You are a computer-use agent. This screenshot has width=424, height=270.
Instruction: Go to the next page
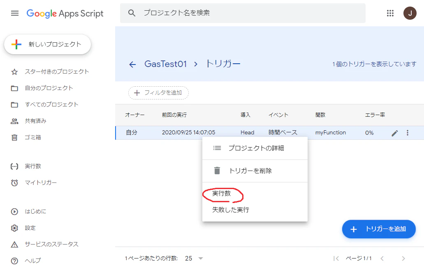403,258
